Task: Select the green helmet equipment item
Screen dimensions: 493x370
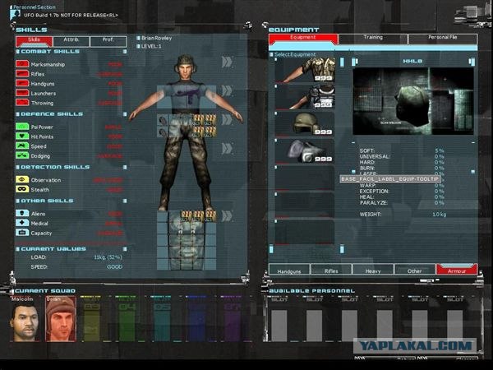Action: click(x=305, y=124)
